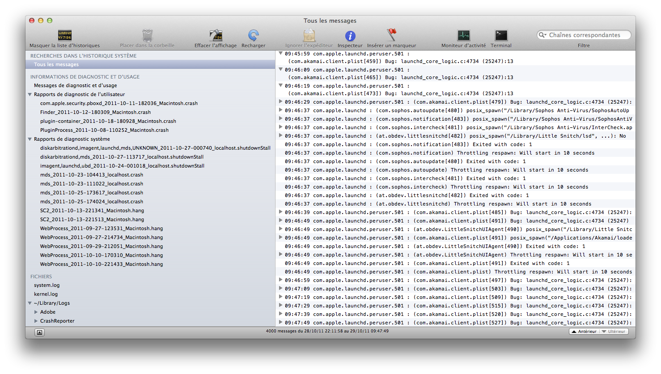Image resolution: width=661 pixels, height=374 pixels.
Task: Reload logs with the Recharger icon
Action: (x=254, y=35)
